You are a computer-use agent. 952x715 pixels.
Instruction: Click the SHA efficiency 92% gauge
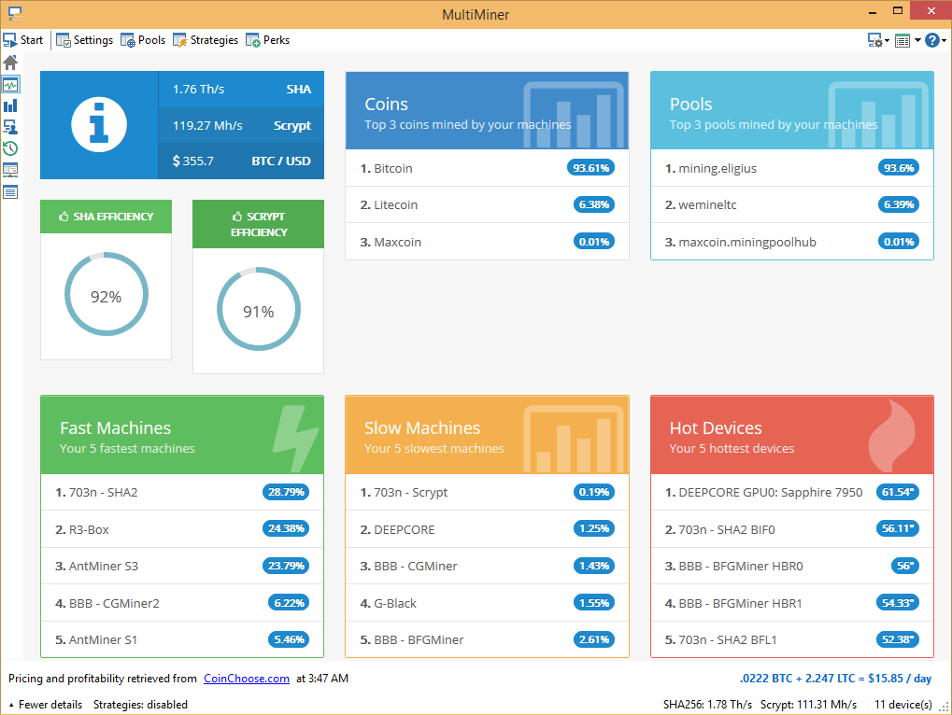point(106,297)
